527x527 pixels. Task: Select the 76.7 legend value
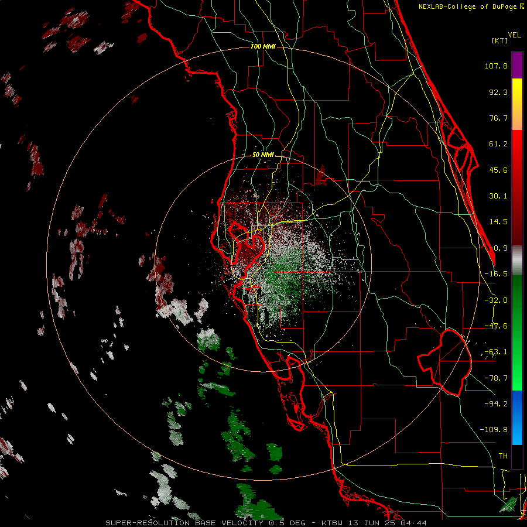point(498,118)
